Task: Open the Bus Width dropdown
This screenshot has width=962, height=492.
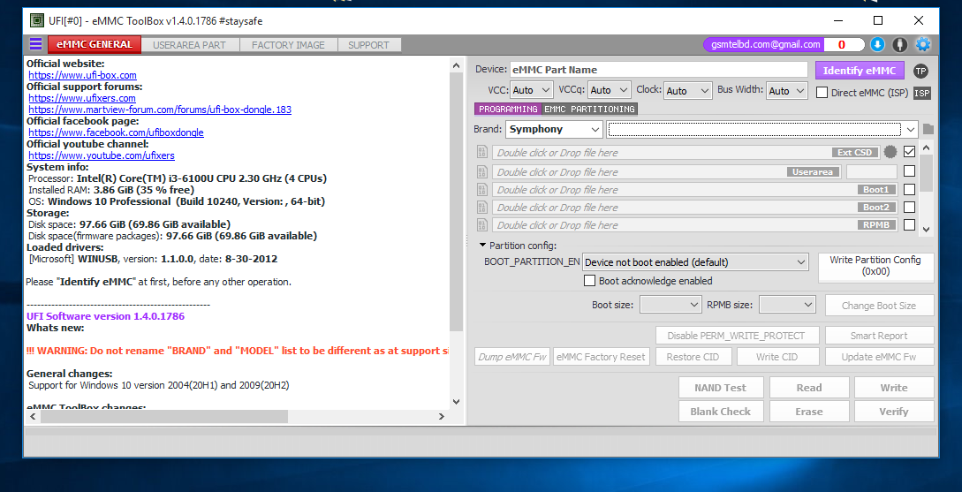Action: tap(787, 90)
